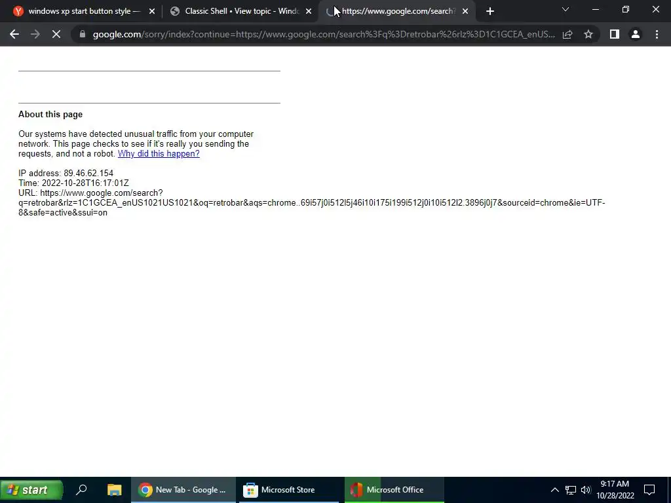Close the 'windows xp start button style' tab

[152, 11]
